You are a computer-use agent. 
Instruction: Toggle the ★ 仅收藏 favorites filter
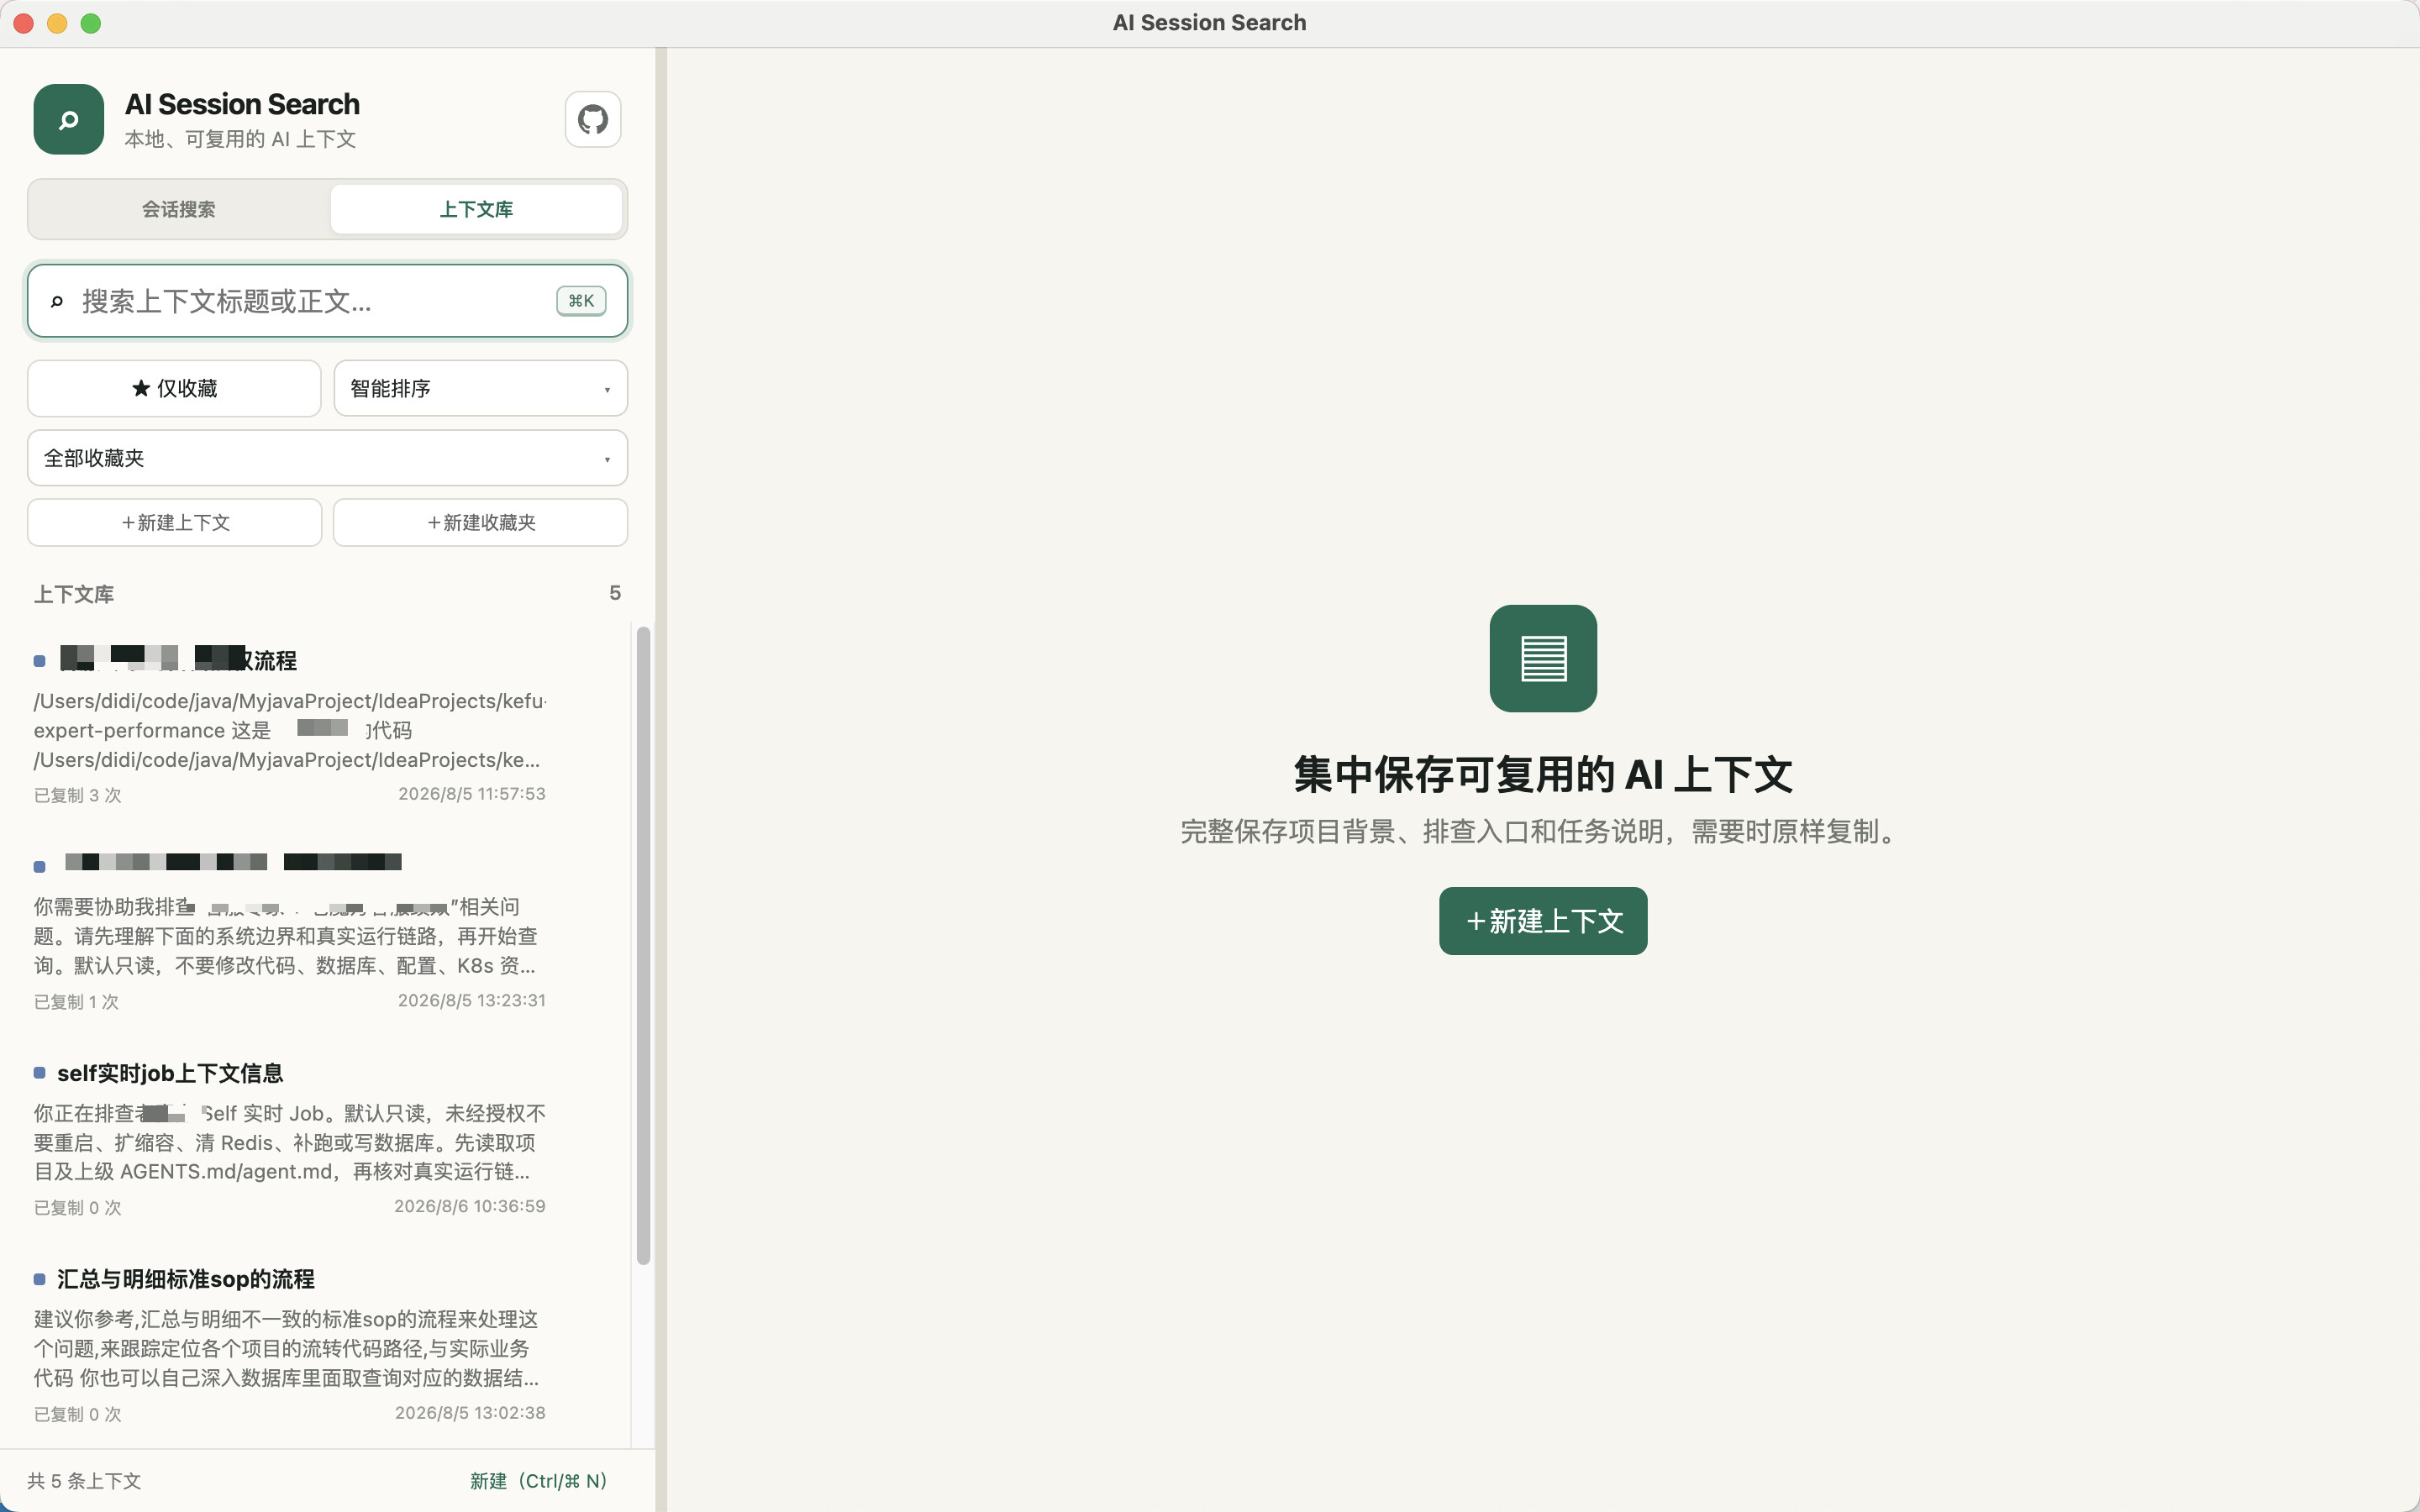174,388
